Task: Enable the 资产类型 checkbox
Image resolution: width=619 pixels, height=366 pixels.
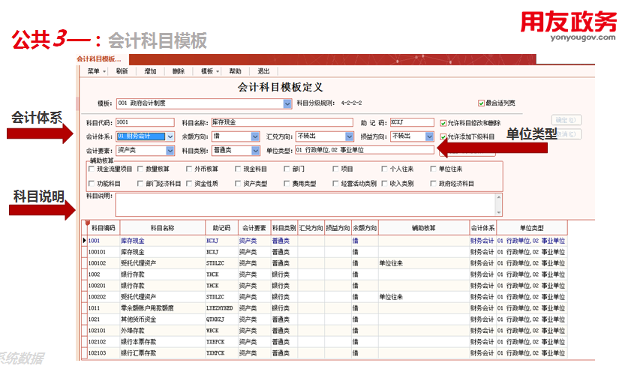Action: point(238,184)
